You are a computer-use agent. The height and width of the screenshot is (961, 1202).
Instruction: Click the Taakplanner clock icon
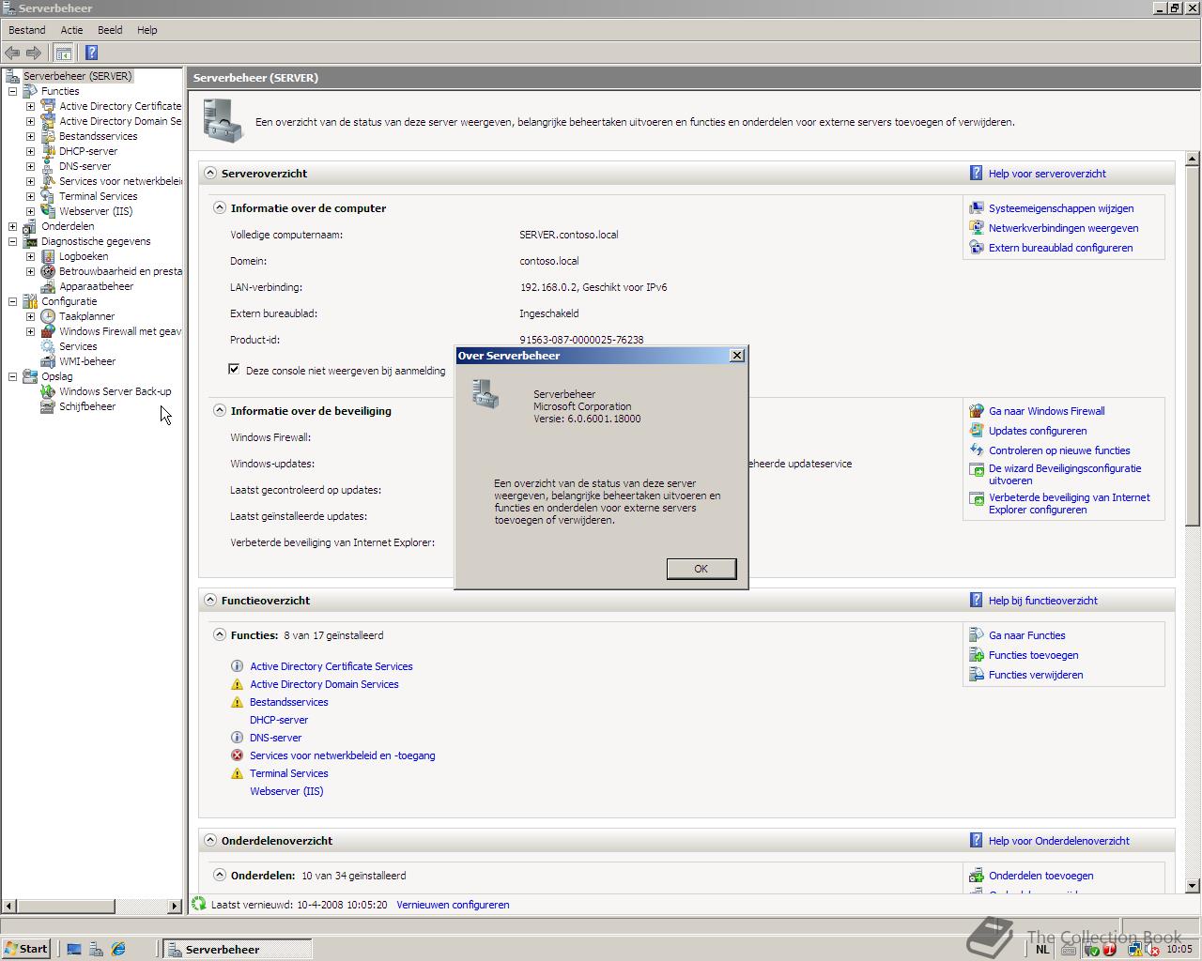coord(48,316)
